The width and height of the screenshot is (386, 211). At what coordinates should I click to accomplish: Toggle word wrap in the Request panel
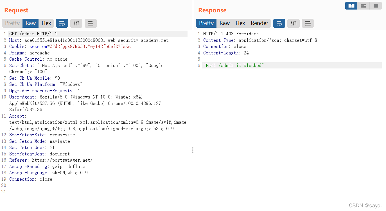[x=62, y=23]
